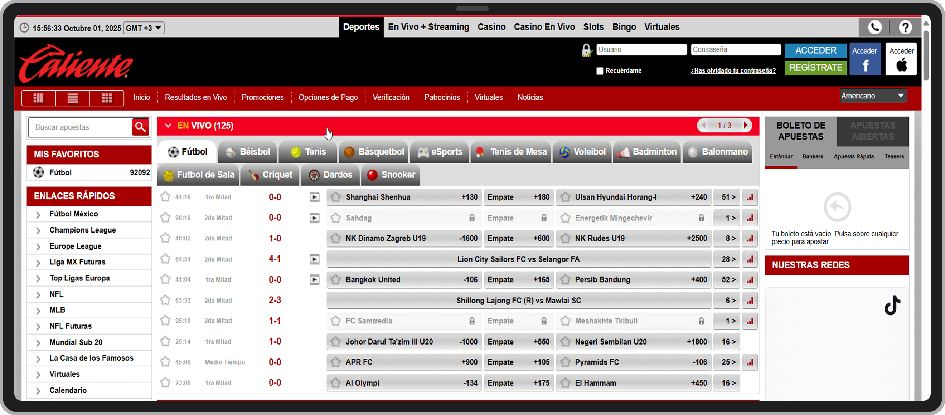Open the TikTok social icon
This screenshot has height=415, width=945.
point(892,306)
